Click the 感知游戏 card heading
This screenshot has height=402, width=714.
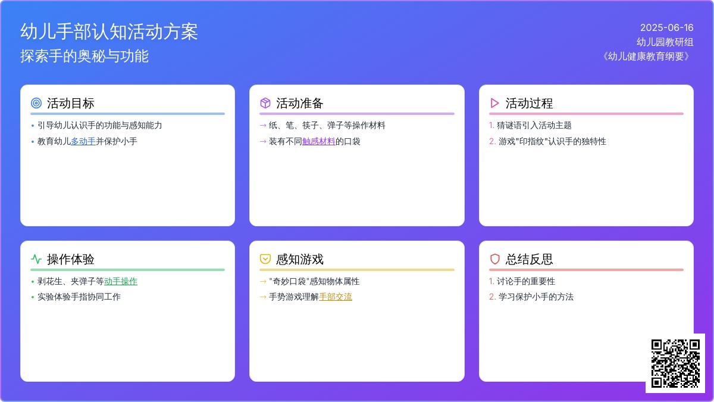[300, 259]
